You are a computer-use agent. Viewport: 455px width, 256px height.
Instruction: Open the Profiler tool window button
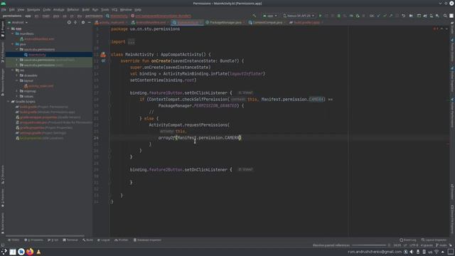pos(122,240)
